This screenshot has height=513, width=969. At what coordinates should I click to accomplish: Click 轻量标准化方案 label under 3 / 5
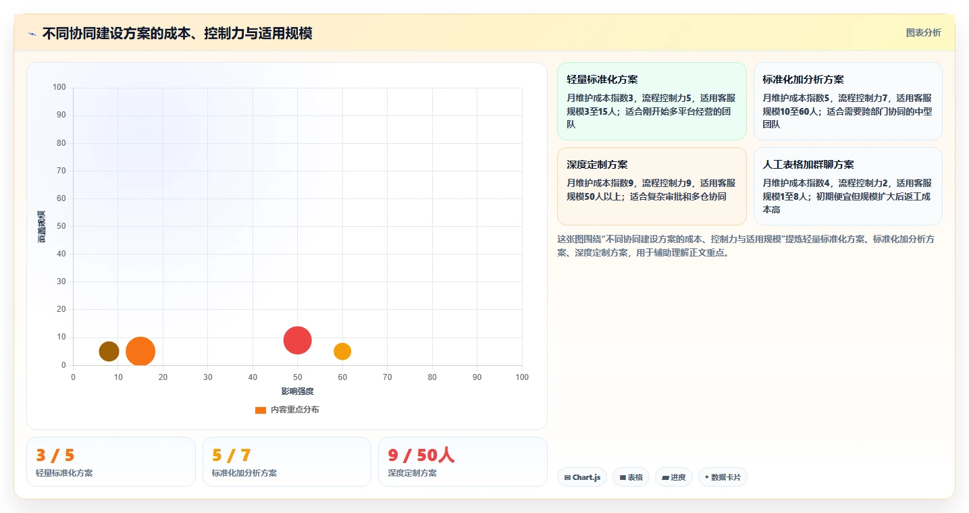(64, 473)
